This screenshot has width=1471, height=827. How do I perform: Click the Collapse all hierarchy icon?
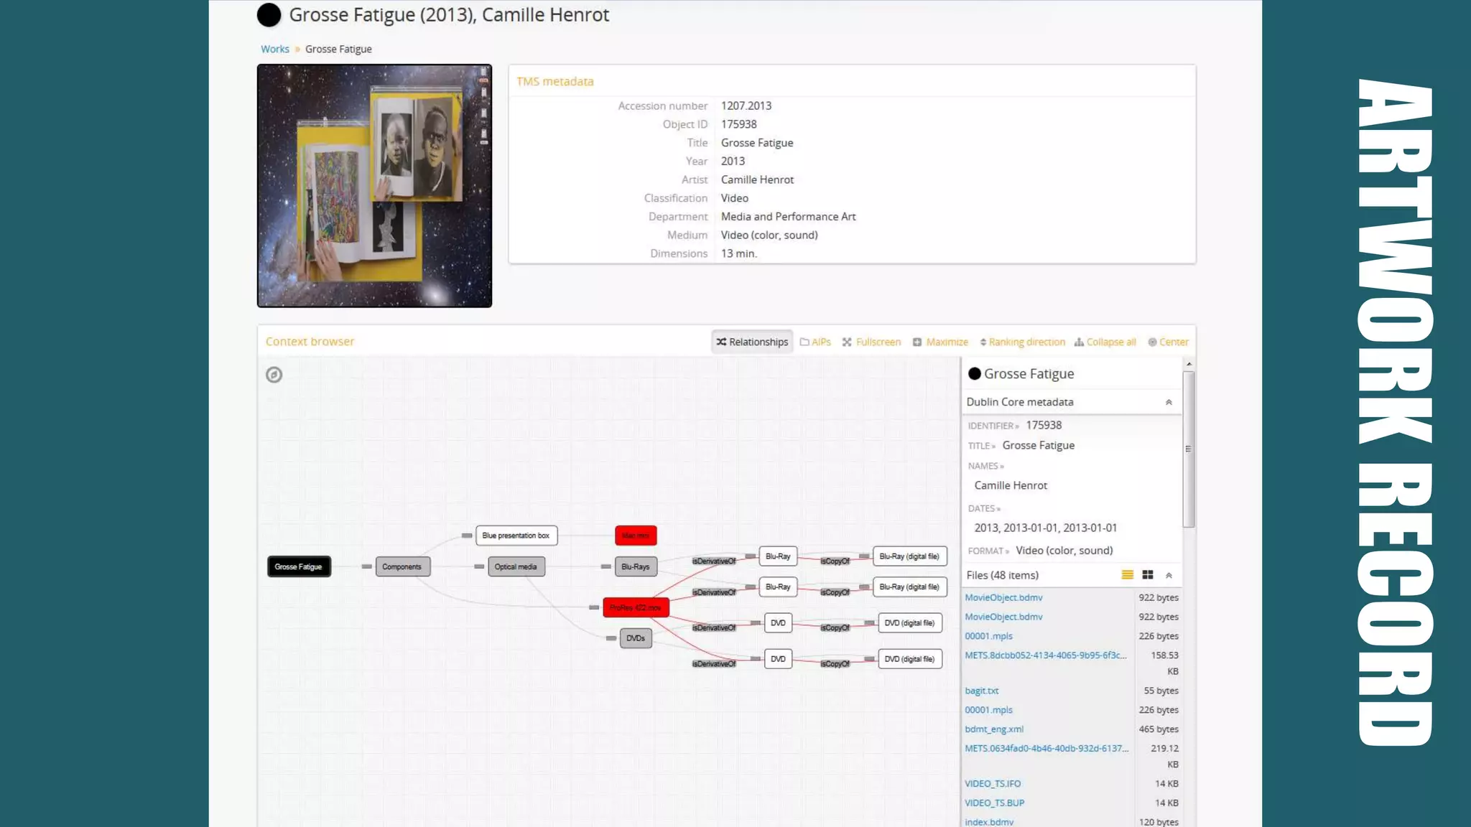[1079, 342]
